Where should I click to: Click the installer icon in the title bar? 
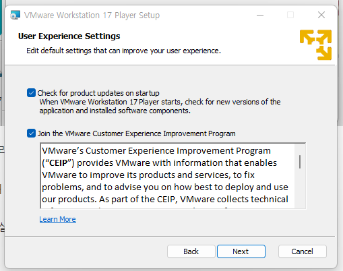click(15, 15)
